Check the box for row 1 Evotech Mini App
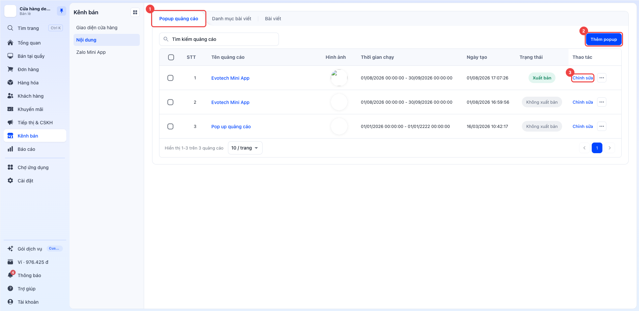Viewport: 639px width, 311px height. [170, 78]
